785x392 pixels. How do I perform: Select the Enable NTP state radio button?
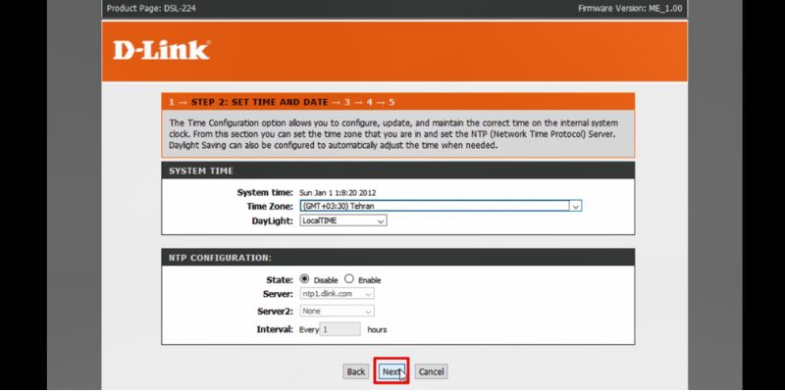(349, 279)
